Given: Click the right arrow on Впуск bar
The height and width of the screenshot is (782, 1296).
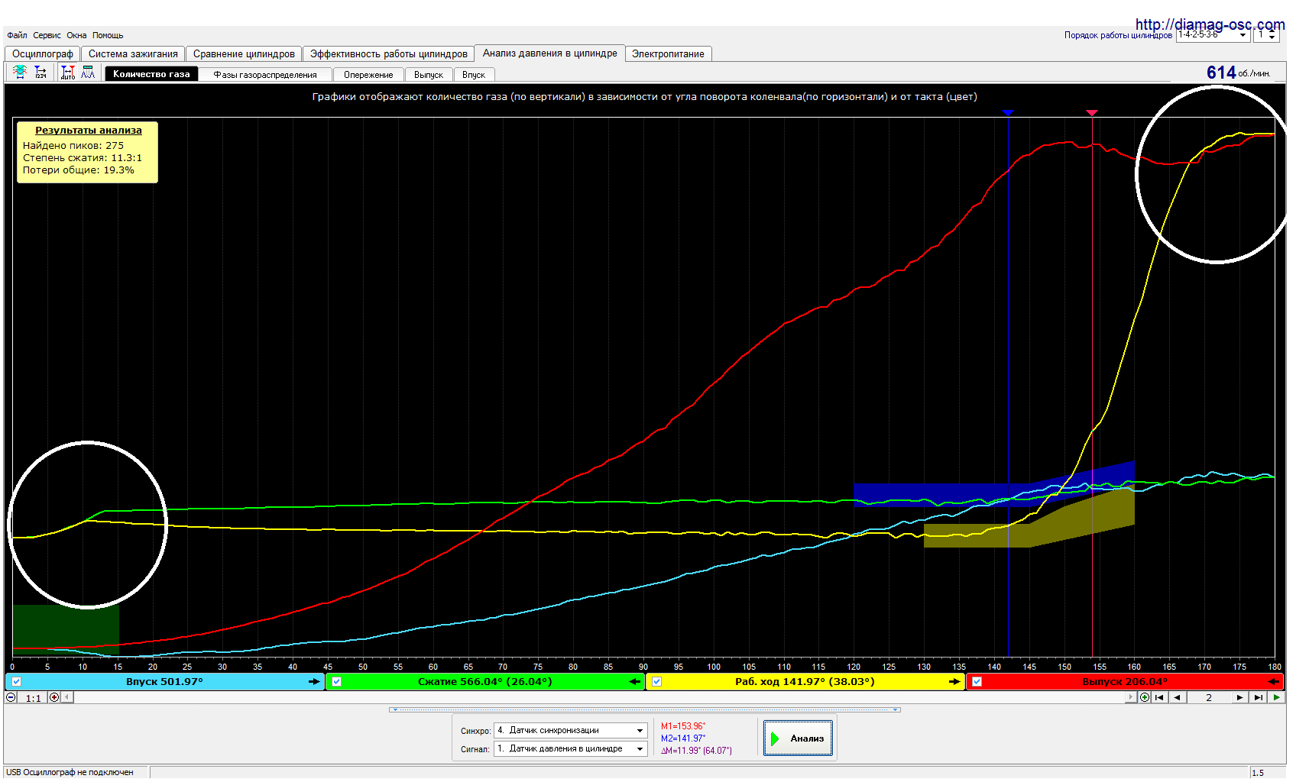Looking at the screenshot, I should [x=314, y=681].
